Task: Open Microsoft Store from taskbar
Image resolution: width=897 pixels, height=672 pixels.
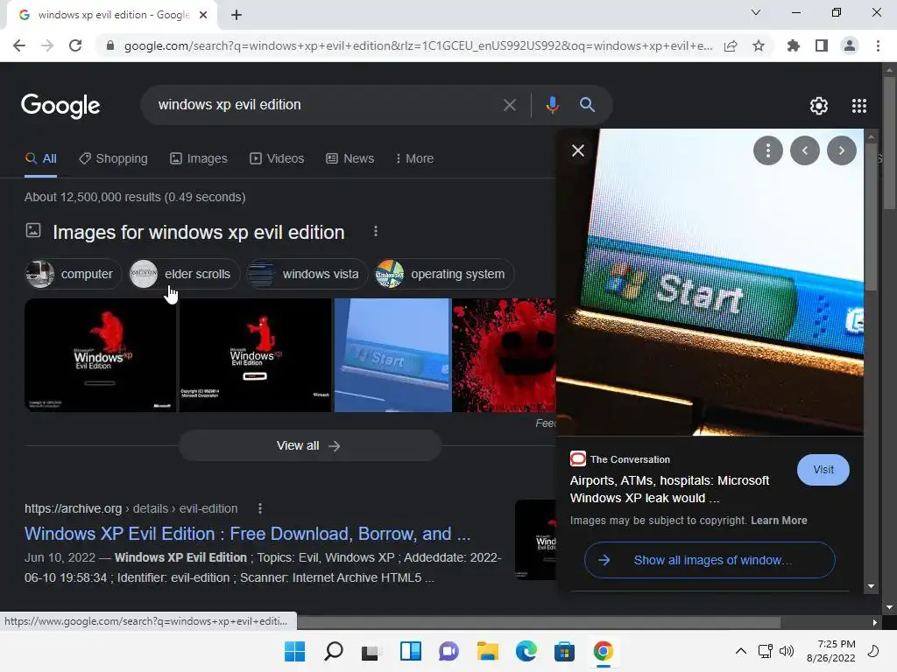Action: (564, 651)
